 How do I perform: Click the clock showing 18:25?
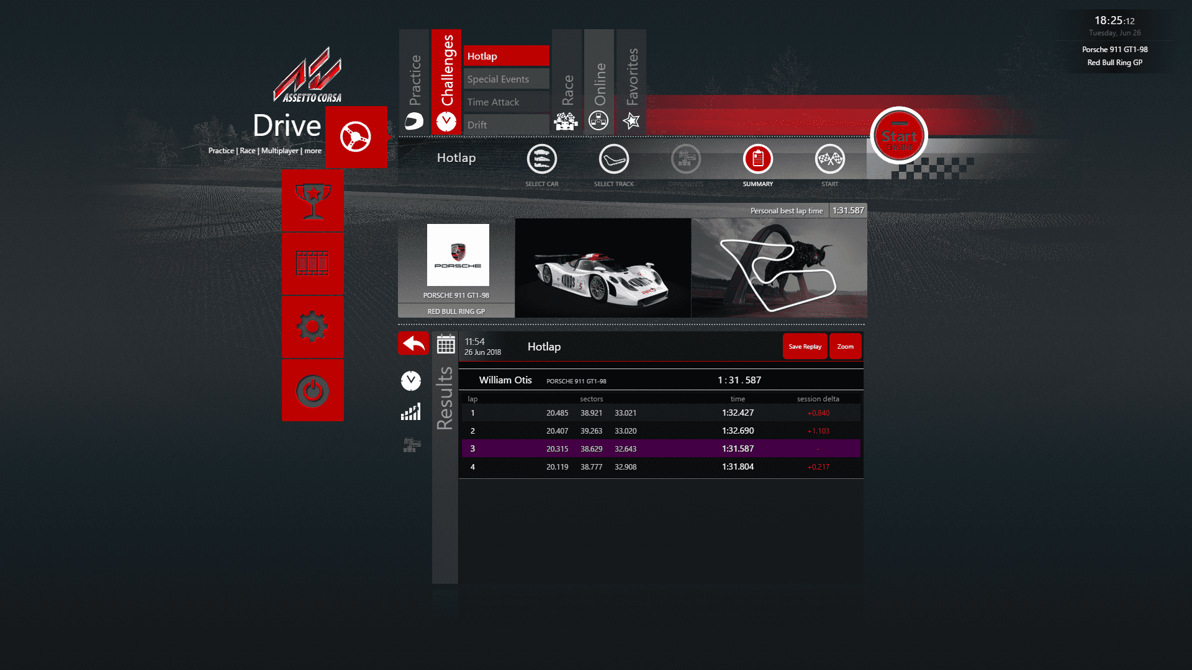(1114, 20)
